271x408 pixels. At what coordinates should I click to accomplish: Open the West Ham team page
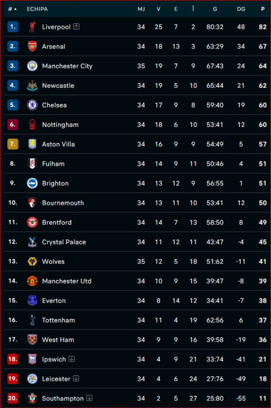[57, 340]
